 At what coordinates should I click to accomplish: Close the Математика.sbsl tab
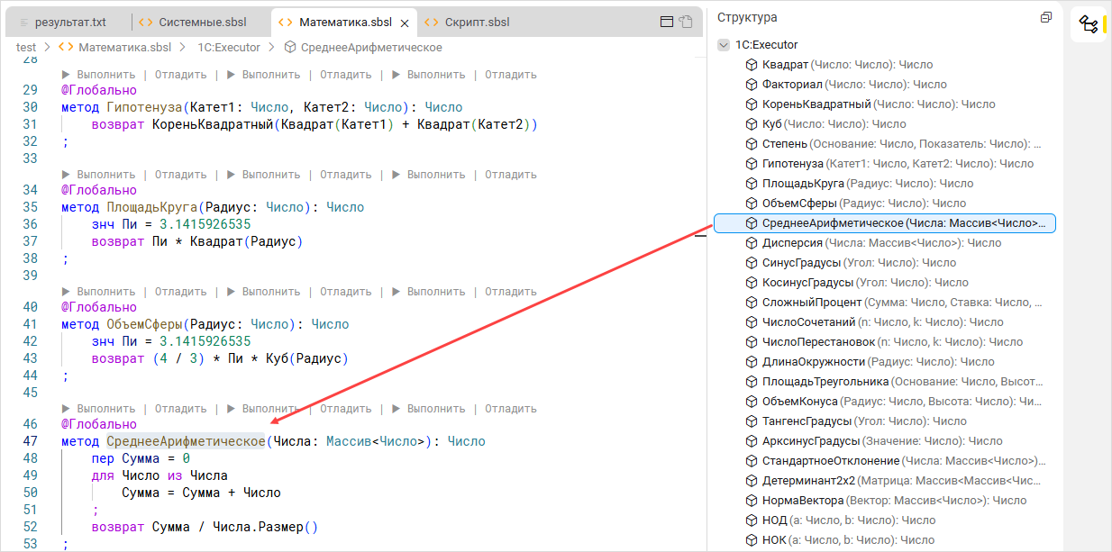(405, 23)
